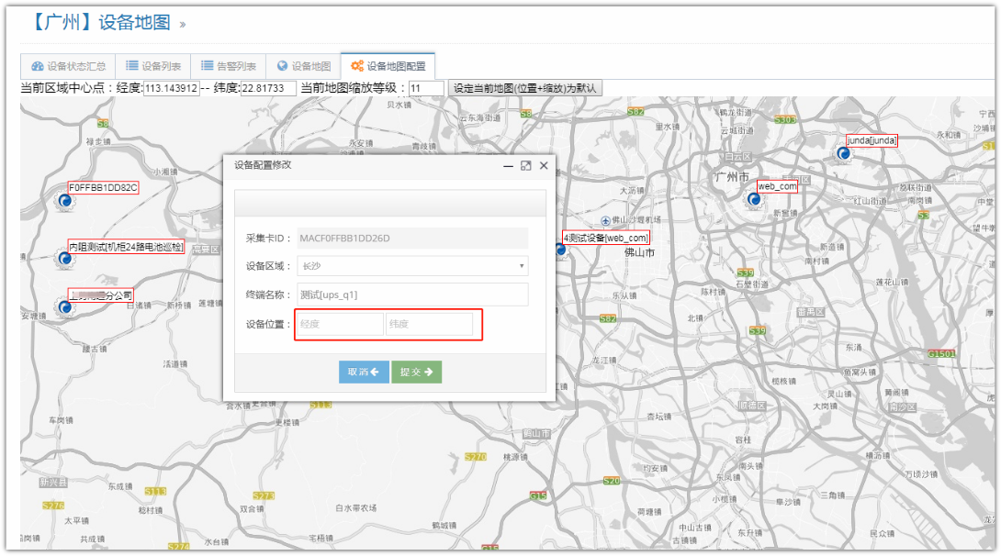Click the 4测试设备 device marker icon
Image resolution: width=1001 pixels, height=556 pixels.
point(561,250)
